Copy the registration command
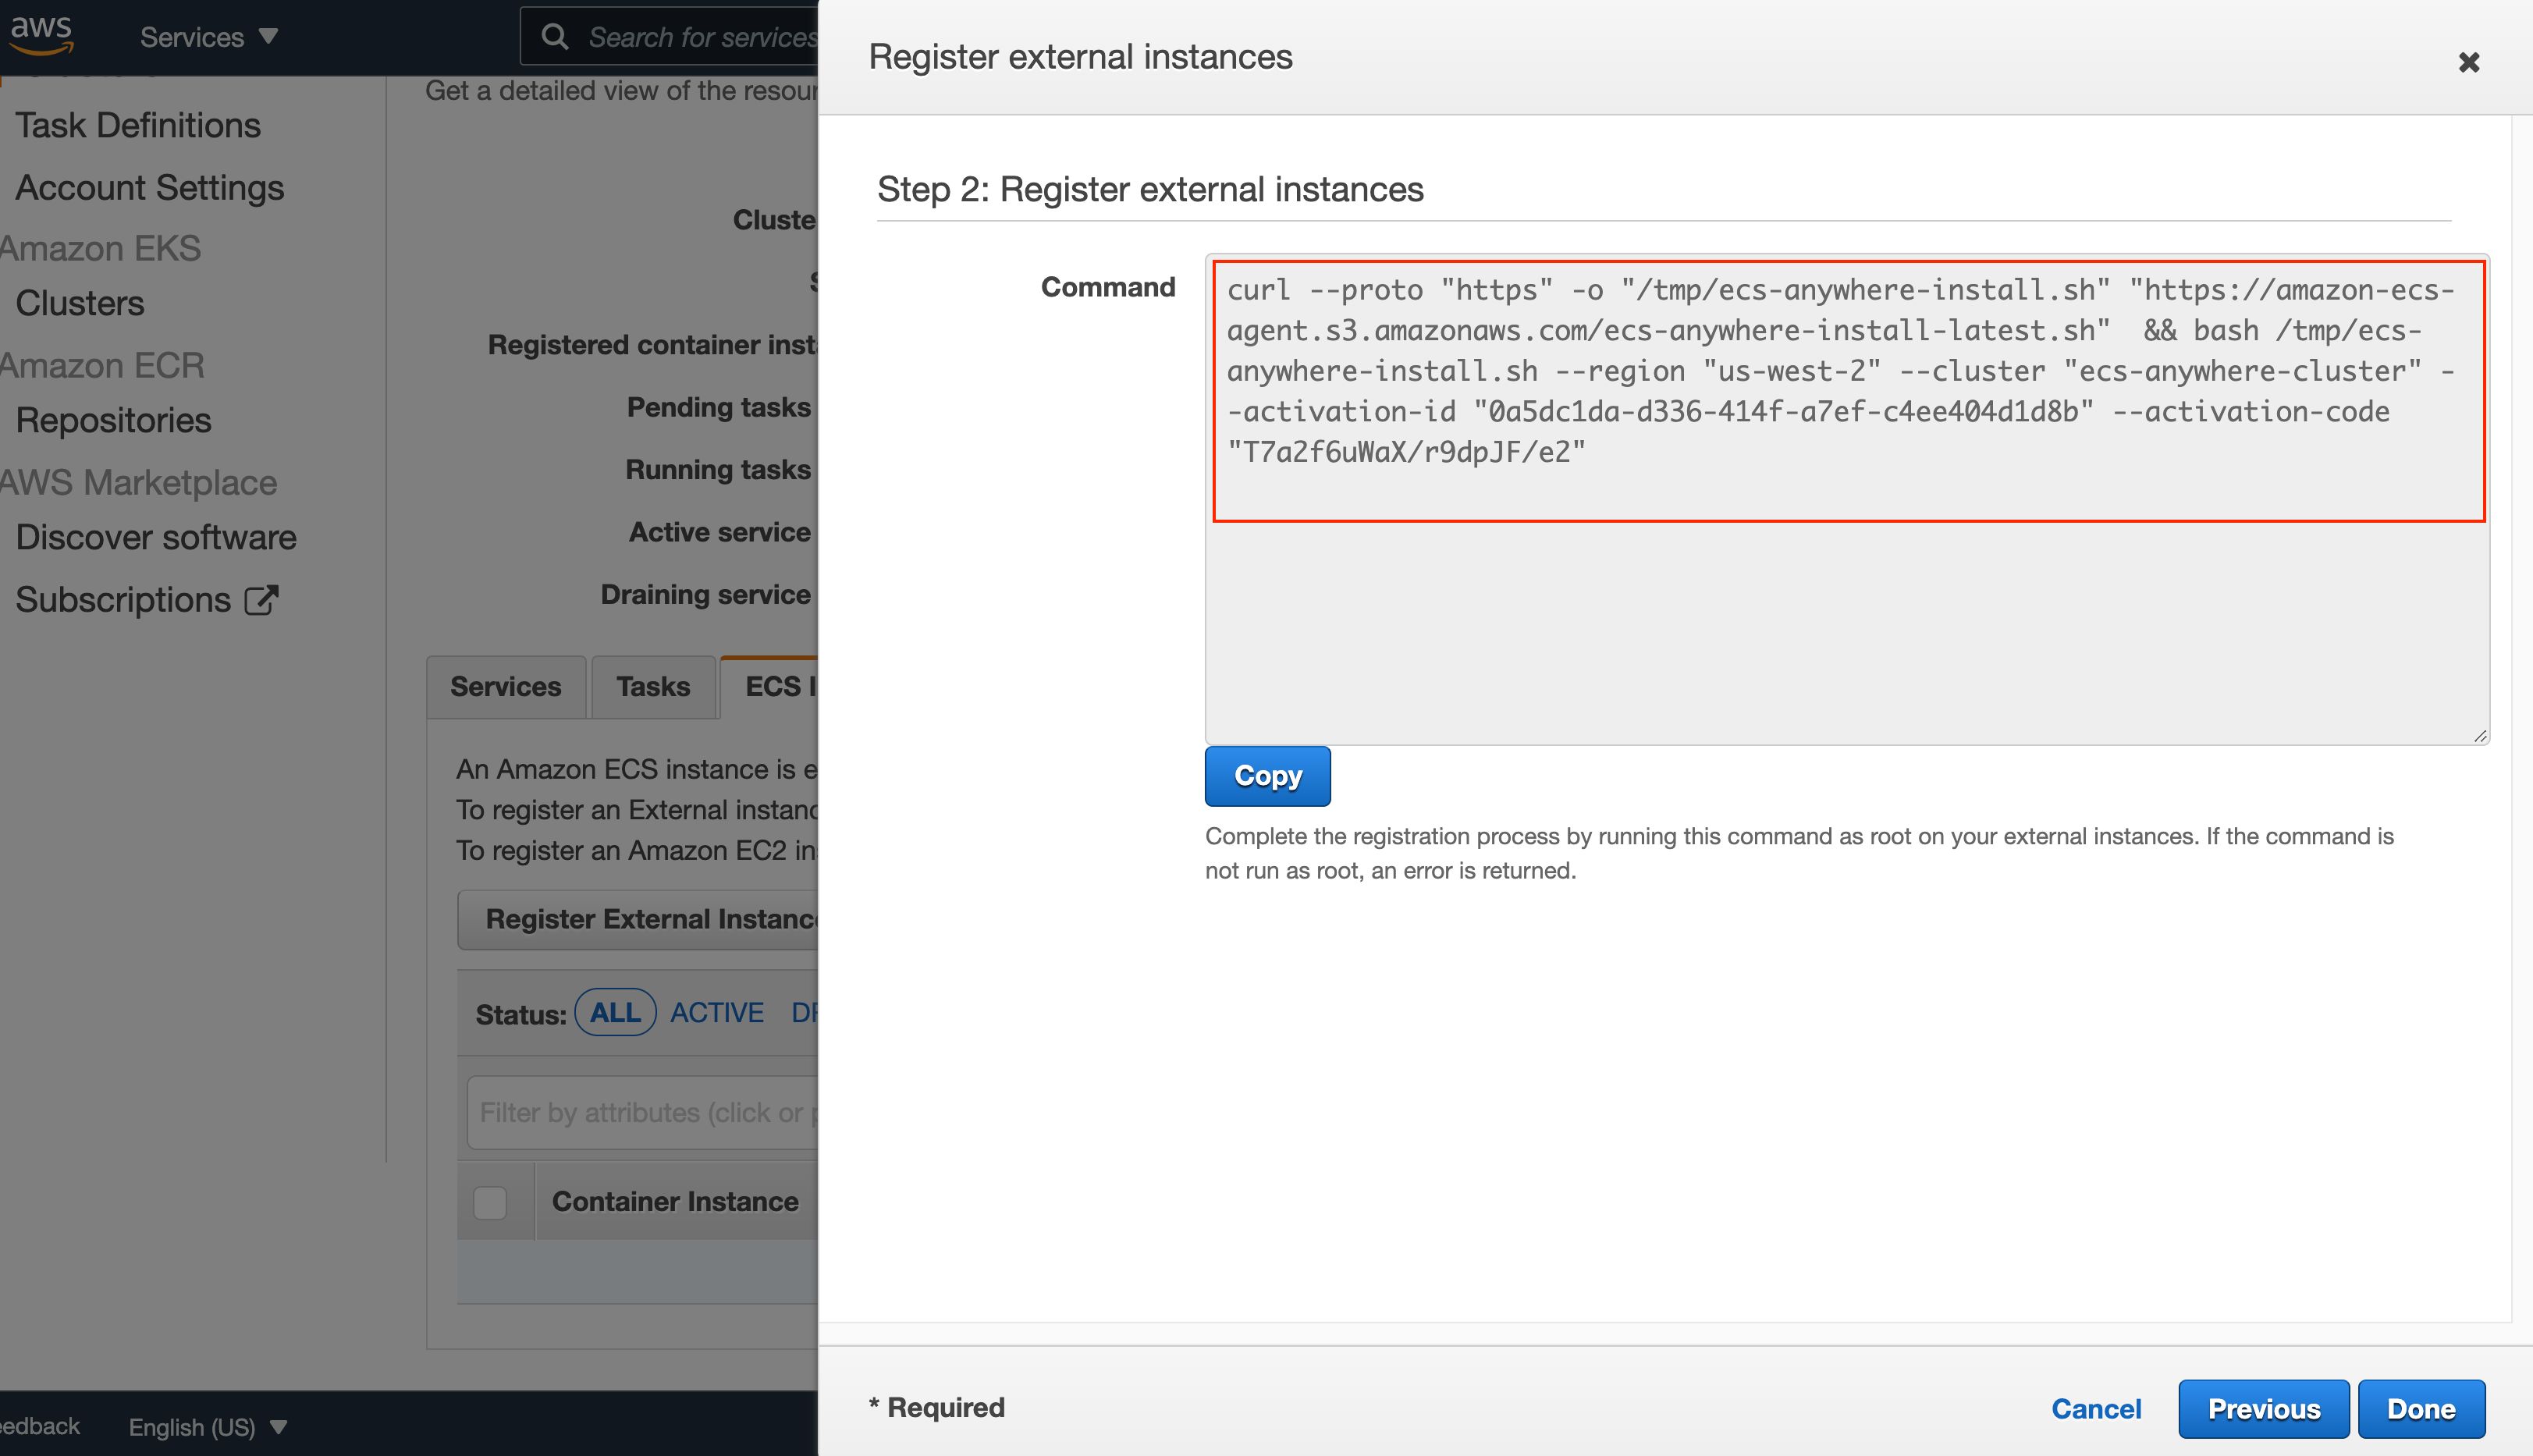The image size is (2533, 1456). point(1267,776)
